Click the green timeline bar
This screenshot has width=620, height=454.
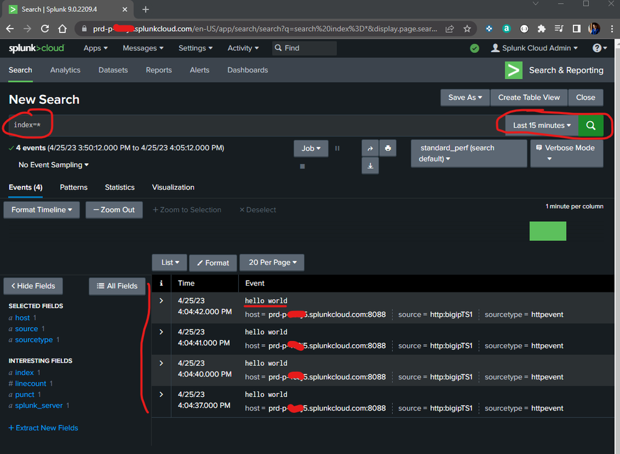click(x=547, y=231)
